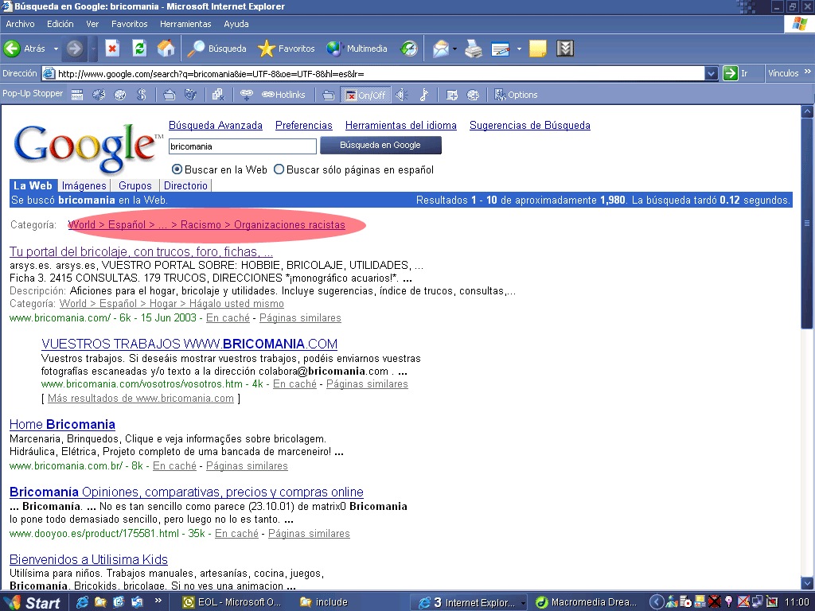Click the Stop loading icon
815x611 pixels.
[112, 49]
